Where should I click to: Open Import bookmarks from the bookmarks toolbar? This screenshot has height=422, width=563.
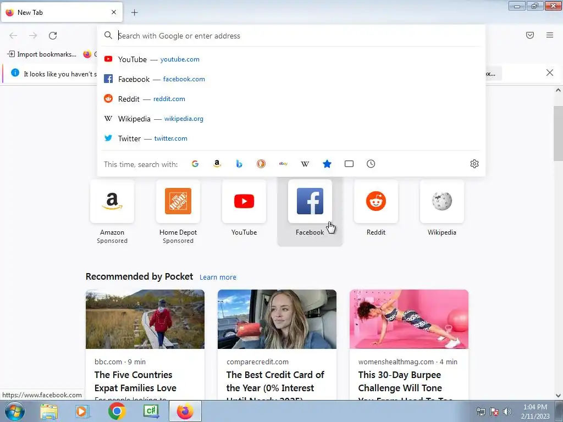click(x=42, y=54)
